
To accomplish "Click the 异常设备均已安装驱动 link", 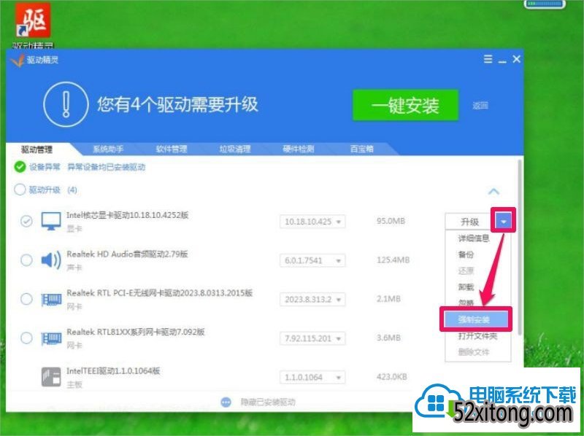I will (106, 167).
